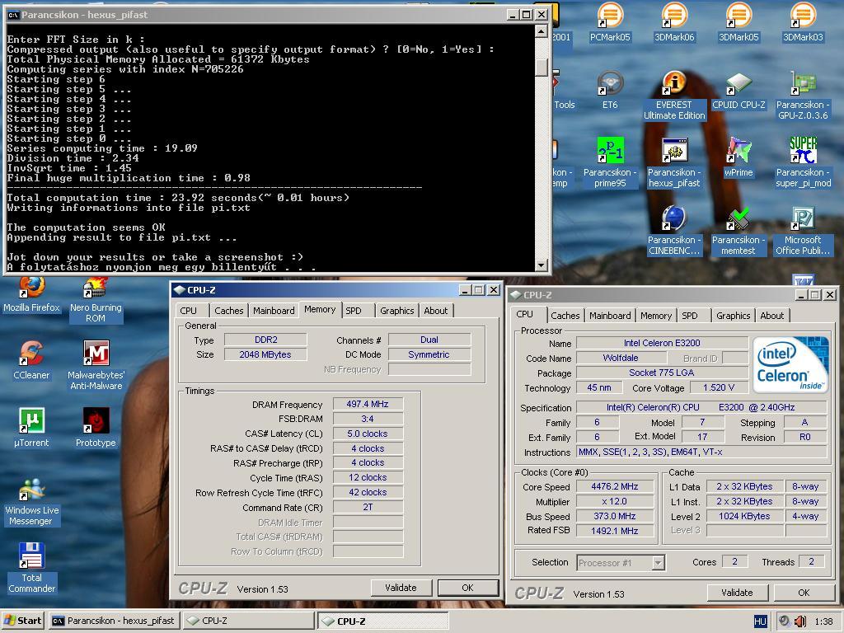Select Memory tab in processor CPU-Z window

point(655,316)
